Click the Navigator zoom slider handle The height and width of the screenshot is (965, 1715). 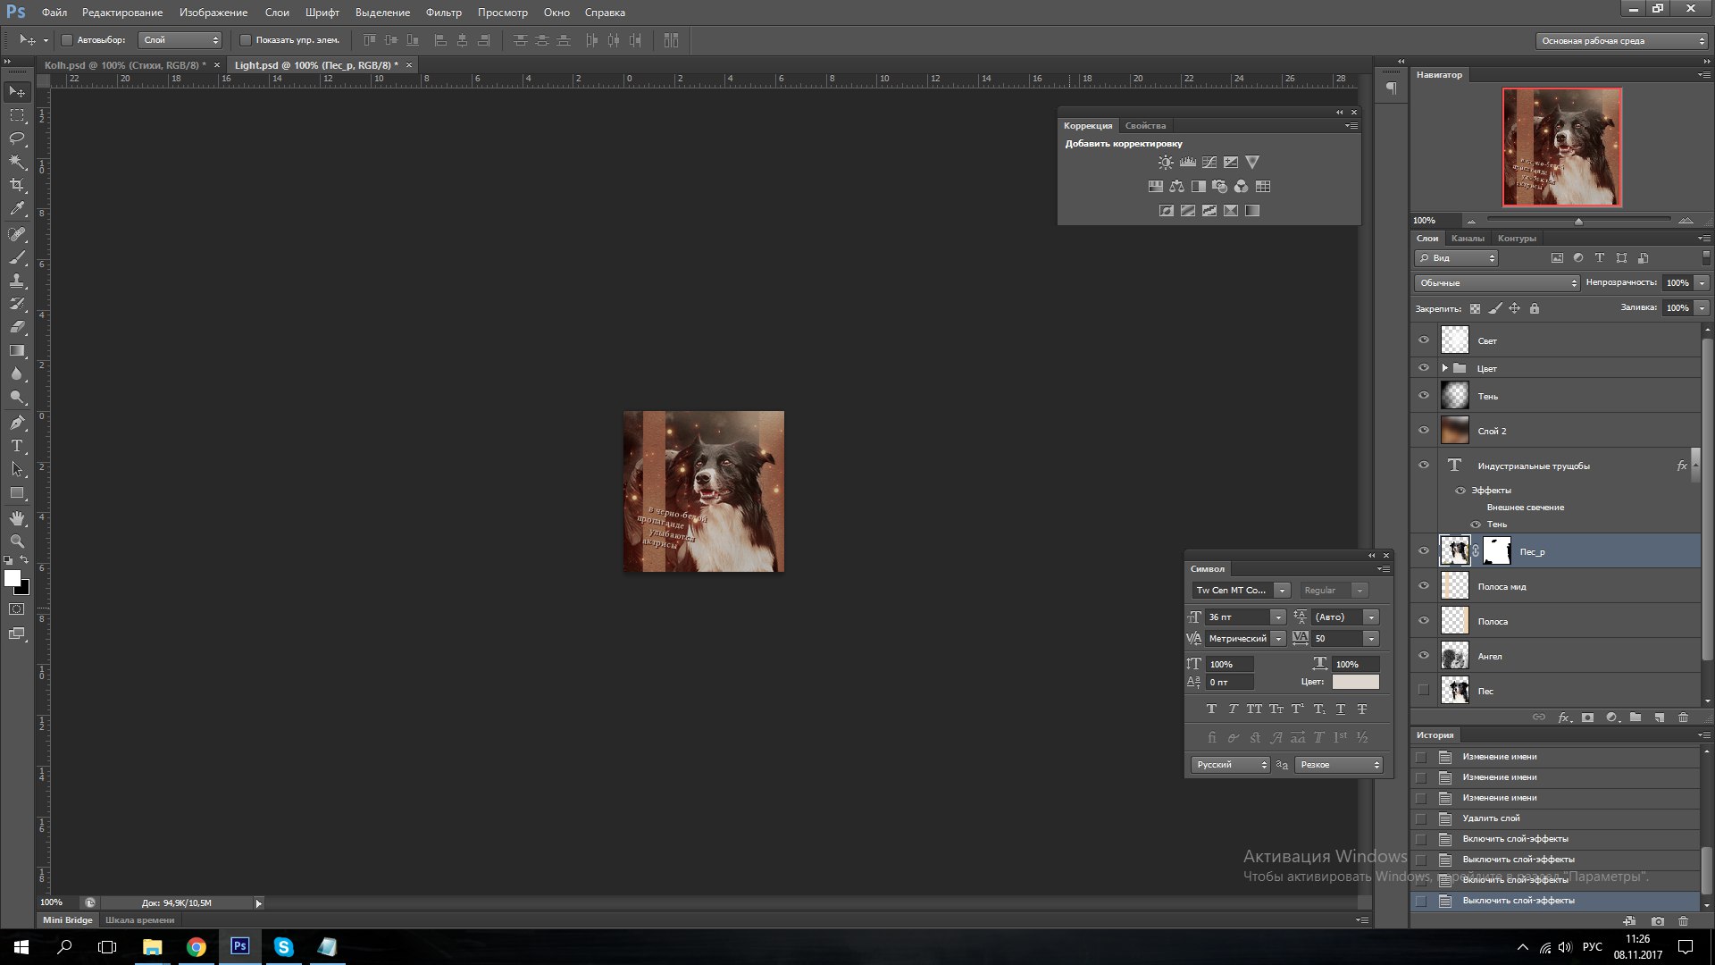(x=1578, y=221)
